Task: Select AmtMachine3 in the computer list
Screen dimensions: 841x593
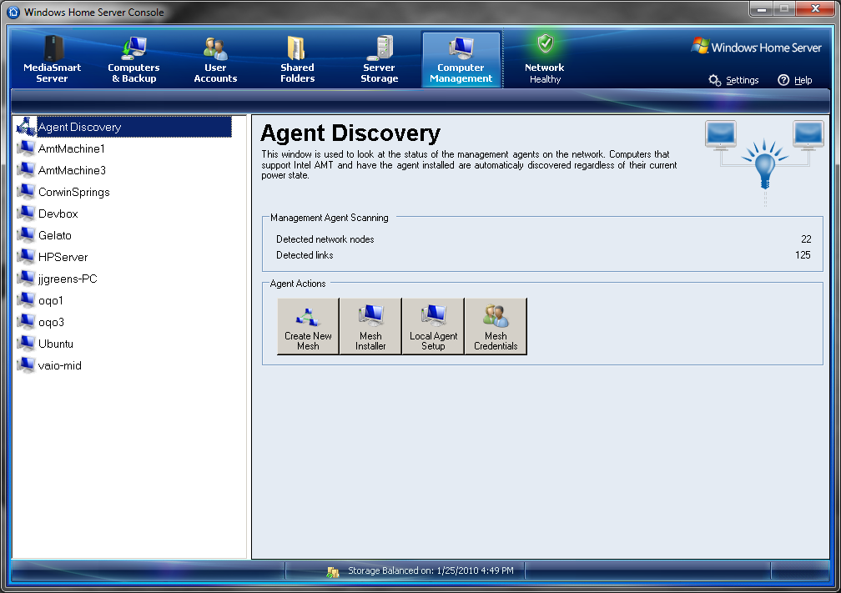Action: tap(72, 170)
